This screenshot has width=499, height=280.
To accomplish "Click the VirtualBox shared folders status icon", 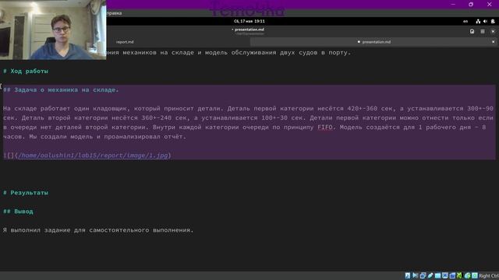I will [x=437, y=275].
